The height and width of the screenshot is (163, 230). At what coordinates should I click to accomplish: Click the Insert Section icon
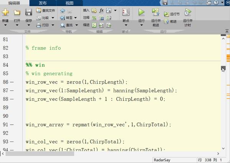tap(94, 11)
